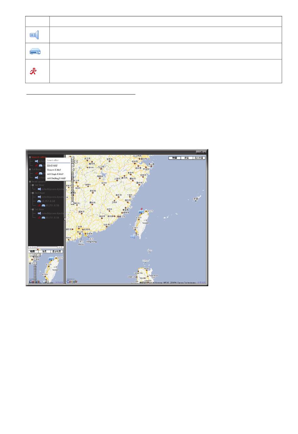Zoom in on the main map with the plus button
This screenshot has height=434, width=298.
click(x=72, y=170)
